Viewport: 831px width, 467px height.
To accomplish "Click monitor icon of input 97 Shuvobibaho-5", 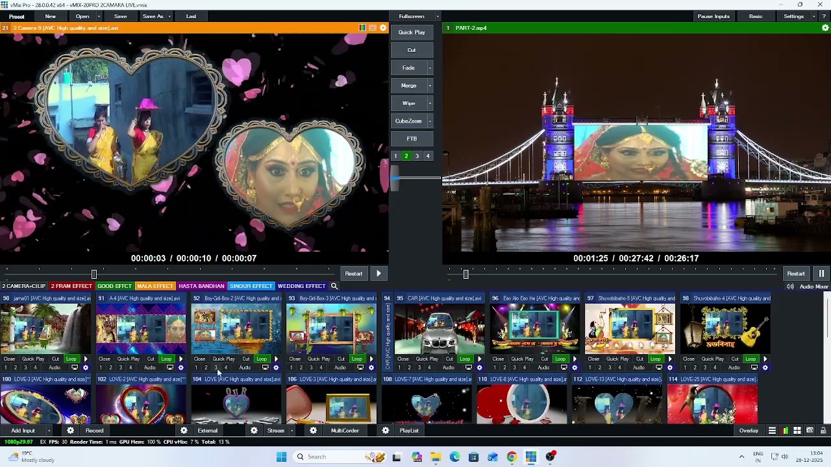I will click(659, 368).
